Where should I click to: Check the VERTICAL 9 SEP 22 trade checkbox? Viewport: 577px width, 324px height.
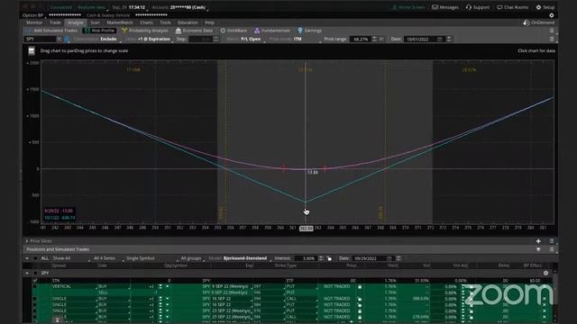click(35, 286)
